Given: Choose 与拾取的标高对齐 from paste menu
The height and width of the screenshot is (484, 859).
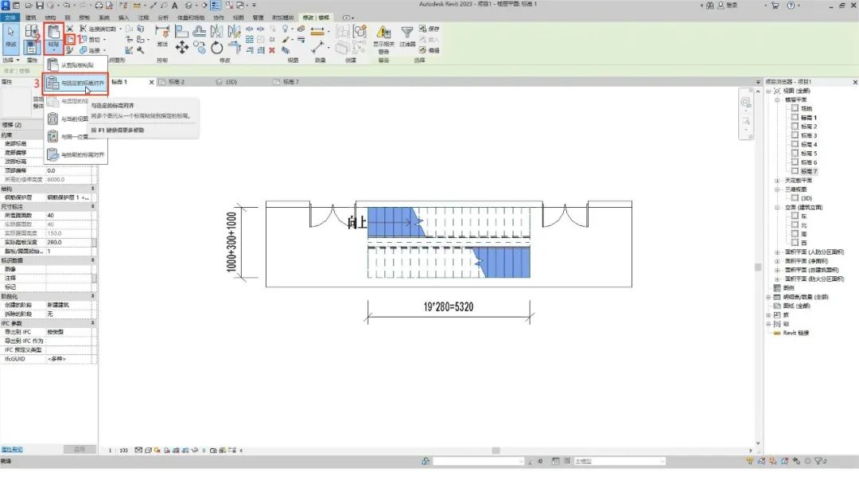Looking at the screenshot, I should click(x=76, y=154).
